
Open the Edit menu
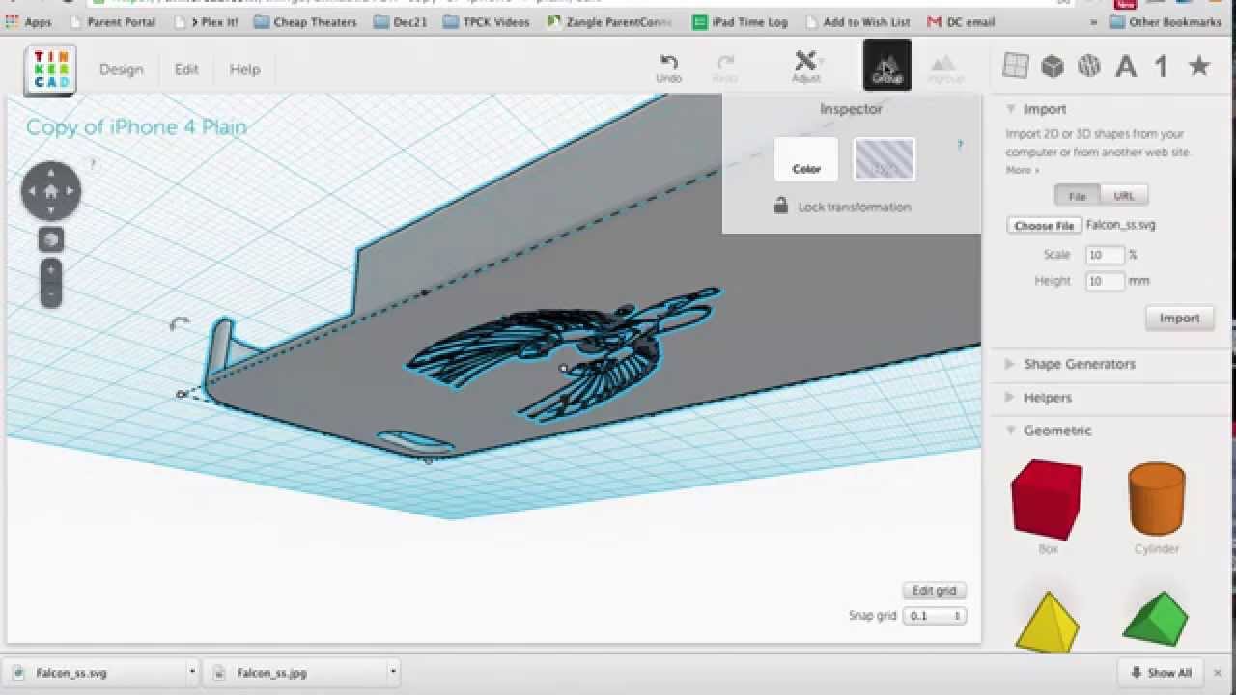click(186, 69)
